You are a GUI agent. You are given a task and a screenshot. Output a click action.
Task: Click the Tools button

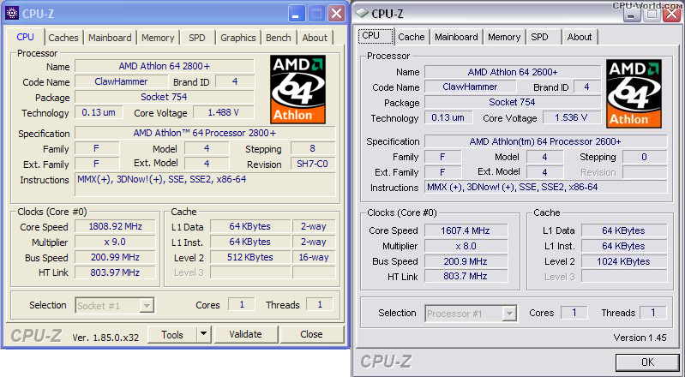[x=172, y=335]
